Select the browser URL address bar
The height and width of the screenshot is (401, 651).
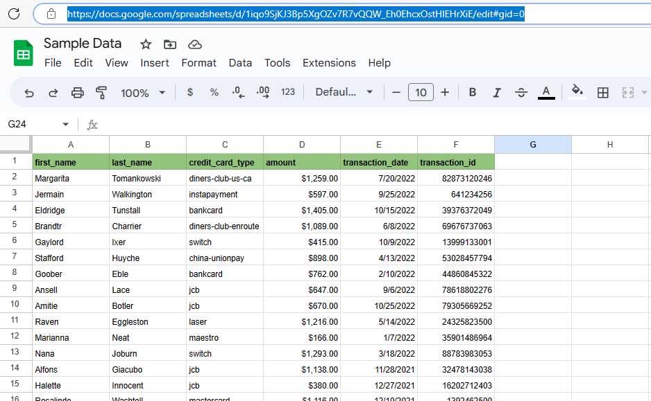point(343,14)
